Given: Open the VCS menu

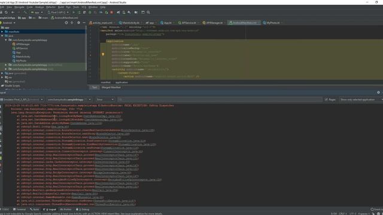Looking at the screenshot, I should click(84, 7).
